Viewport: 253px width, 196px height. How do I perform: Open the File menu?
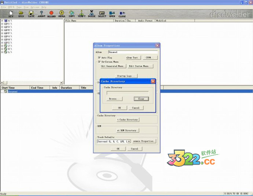coord(3,7)
